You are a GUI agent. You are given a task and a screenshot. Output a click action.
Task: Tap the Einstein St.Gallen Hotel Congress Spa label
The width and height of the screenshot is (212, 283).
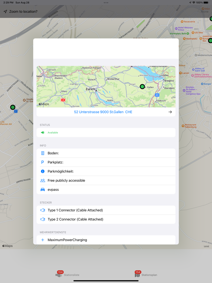(191, 90)
